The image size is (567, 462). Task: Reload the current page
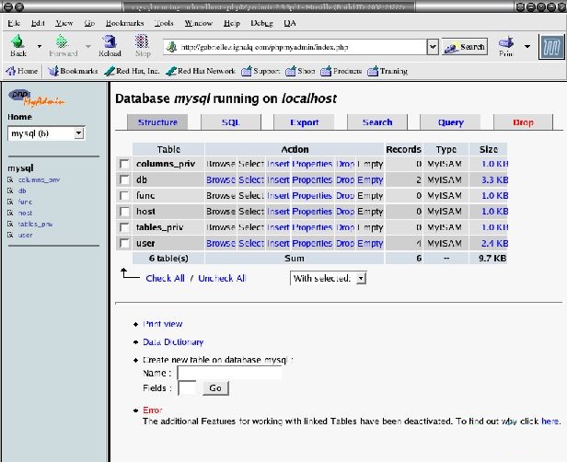point(110,45)
